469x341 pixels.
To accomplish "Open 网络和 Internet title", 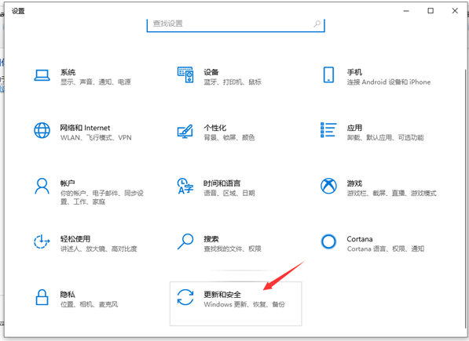I will coord(85,128).
